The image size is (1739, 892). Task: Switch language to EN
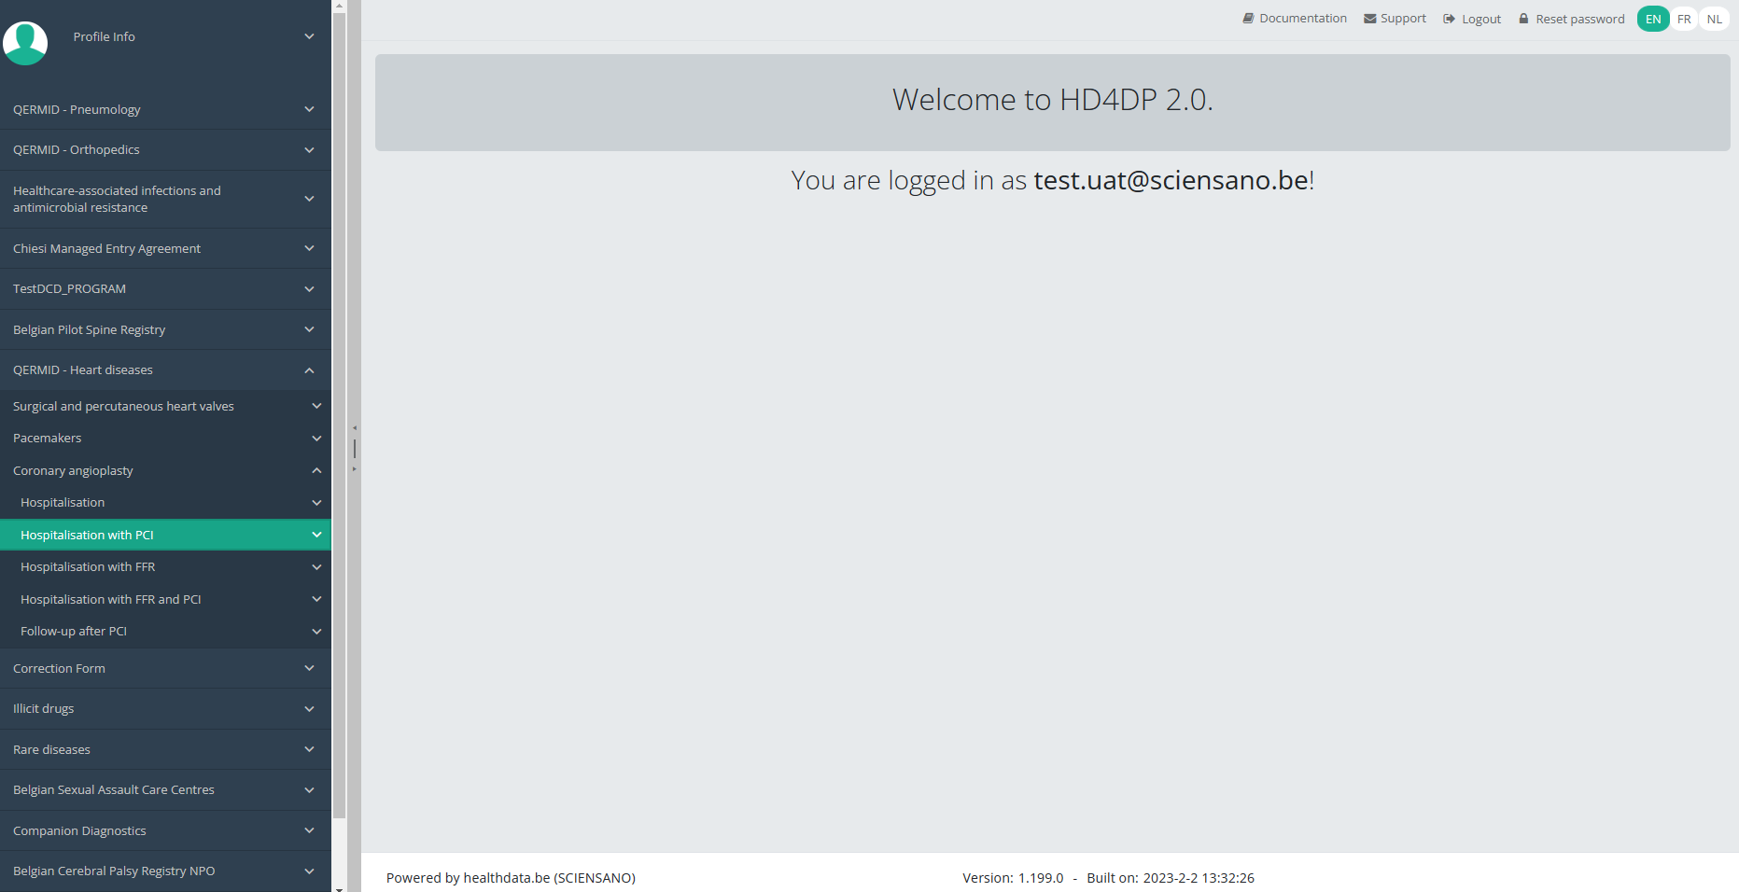(x=1653, y=19)
